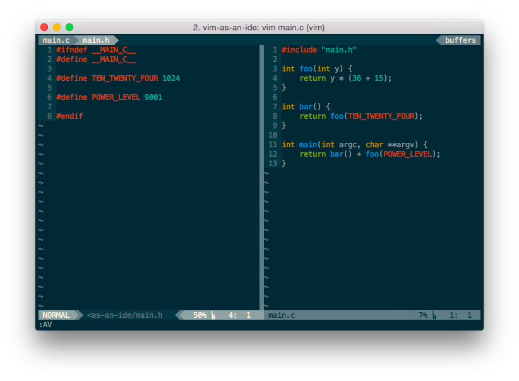Image resolution: width=519 pixels, height=381 pixels.
Task: Click the buffers label in the tabline
Action: coord(460,40)
